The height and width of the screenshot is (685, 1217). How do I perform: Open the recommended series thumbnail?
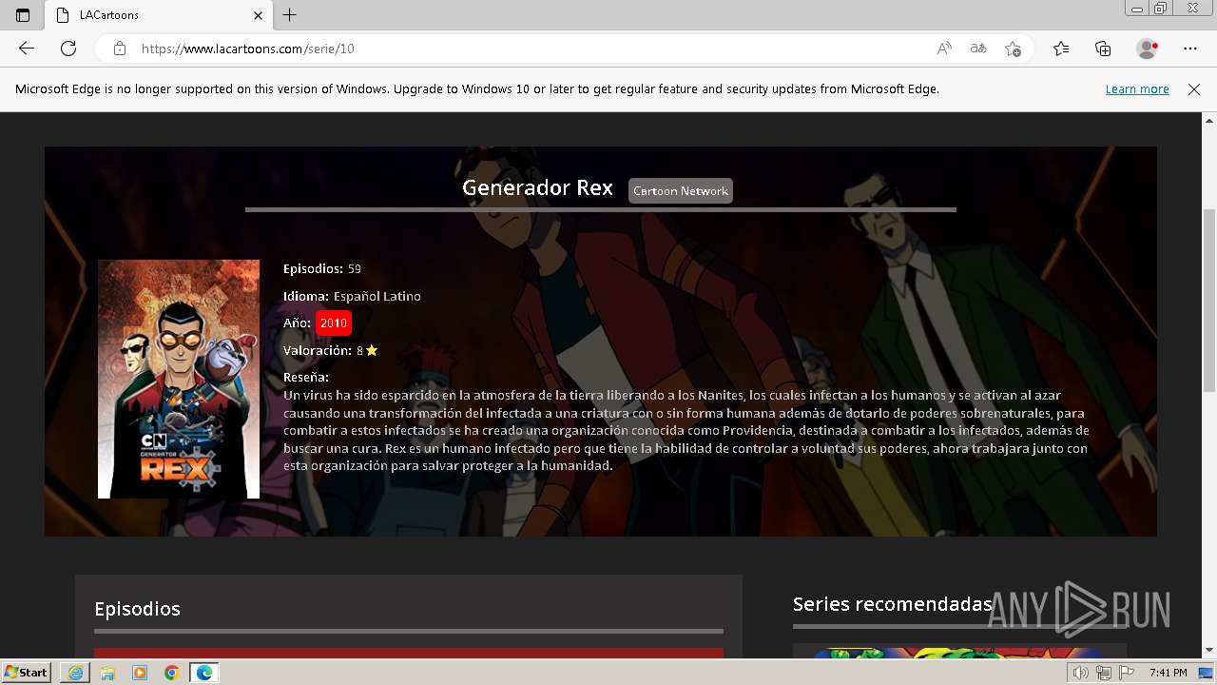[x=959, y=653]
